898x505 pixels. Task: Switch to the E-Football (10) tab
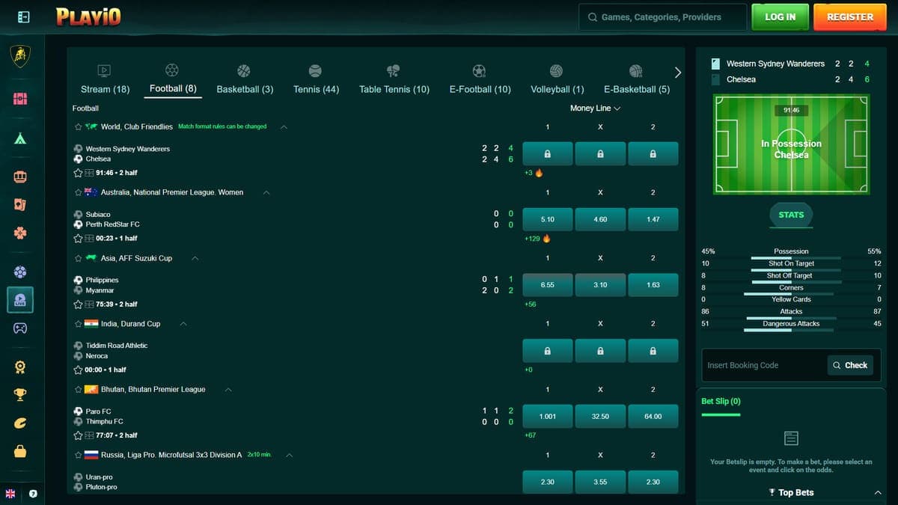click(480, 81)
